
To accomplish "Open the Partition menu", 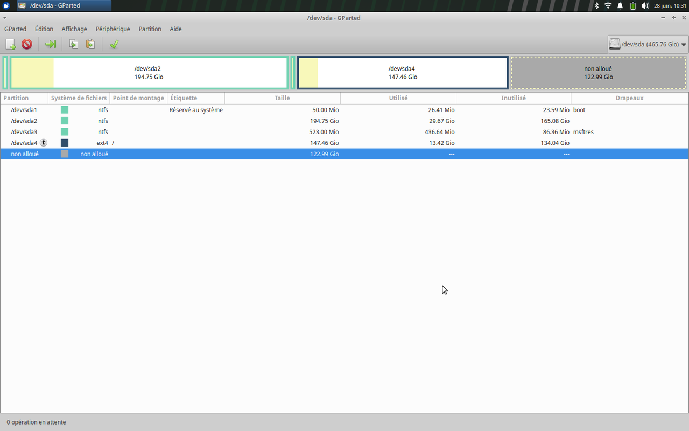I will (x=150, y=29).
